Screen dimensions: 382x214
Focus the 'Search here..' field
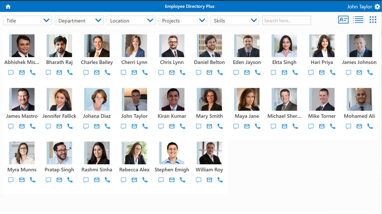coord(287,20)
